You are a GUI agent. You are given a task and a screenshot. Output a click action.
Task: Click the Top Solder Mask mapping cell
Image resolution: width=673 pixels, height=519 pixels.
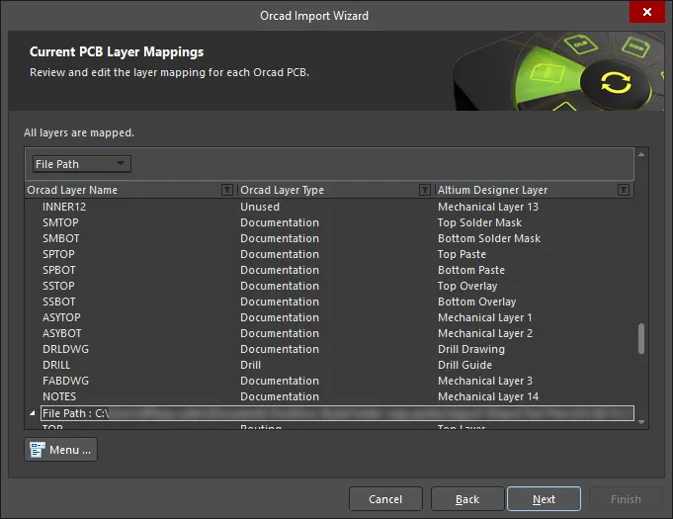(479, 222)
